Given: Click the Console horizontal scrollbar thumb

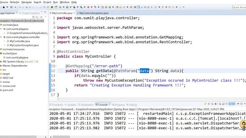Looking at the screenshot, I should click(x=61, y=137).
